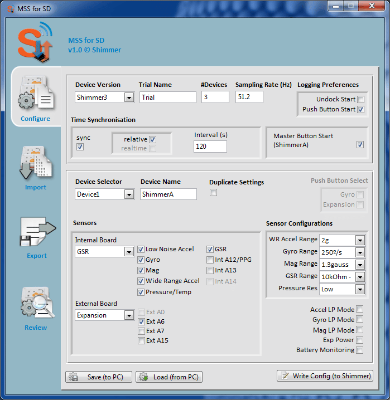
Task: Enable Duplicate Settings checkbox
Action: click(x=213, y=193)
